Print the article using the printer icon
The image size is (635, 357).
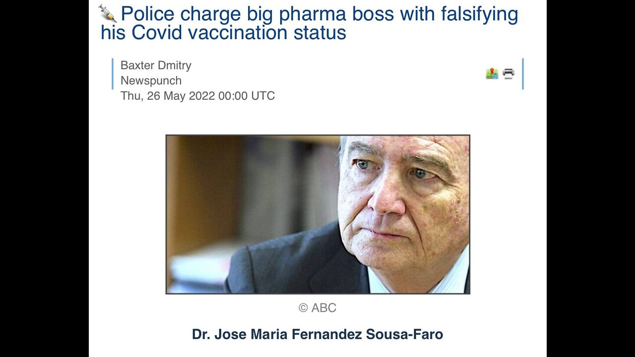coord(508,74)
